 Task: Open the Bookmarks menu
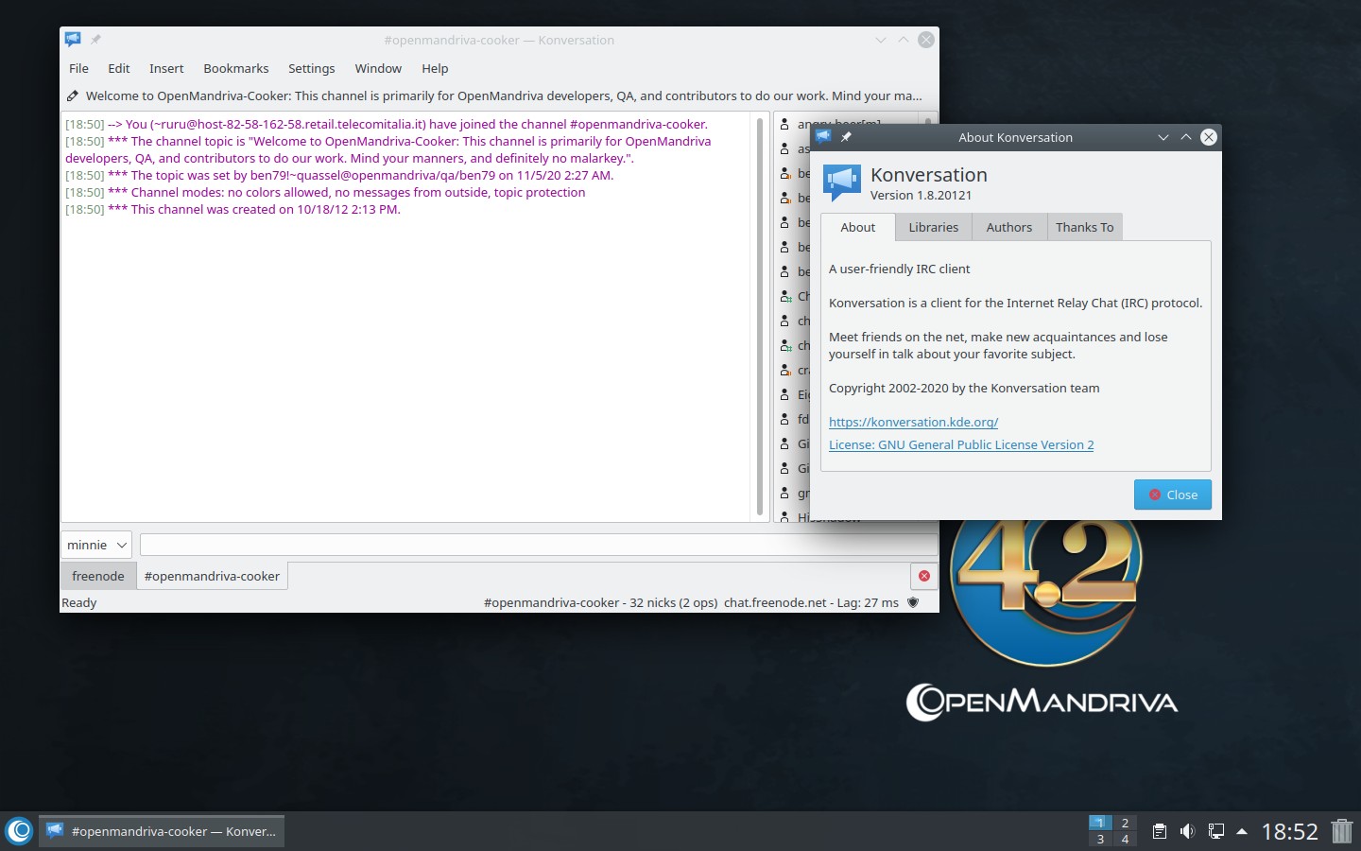click(236, 68)
